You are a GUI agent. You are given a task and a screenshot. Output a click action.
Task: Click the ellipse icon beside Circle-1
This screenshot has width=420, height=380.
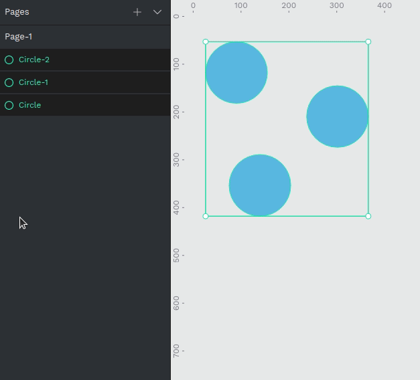coord(9,82)
